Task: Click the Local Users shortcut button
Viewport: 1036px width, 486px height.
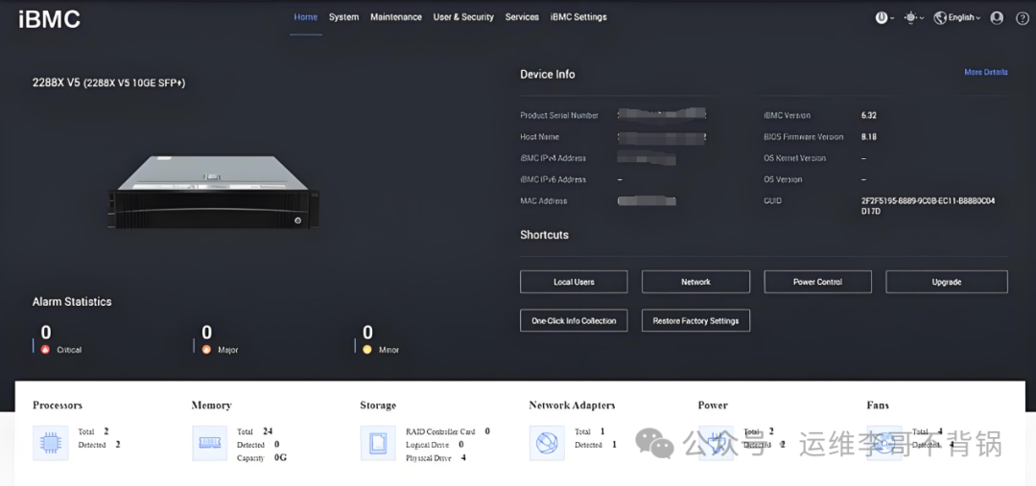Action: coord(574,282)
